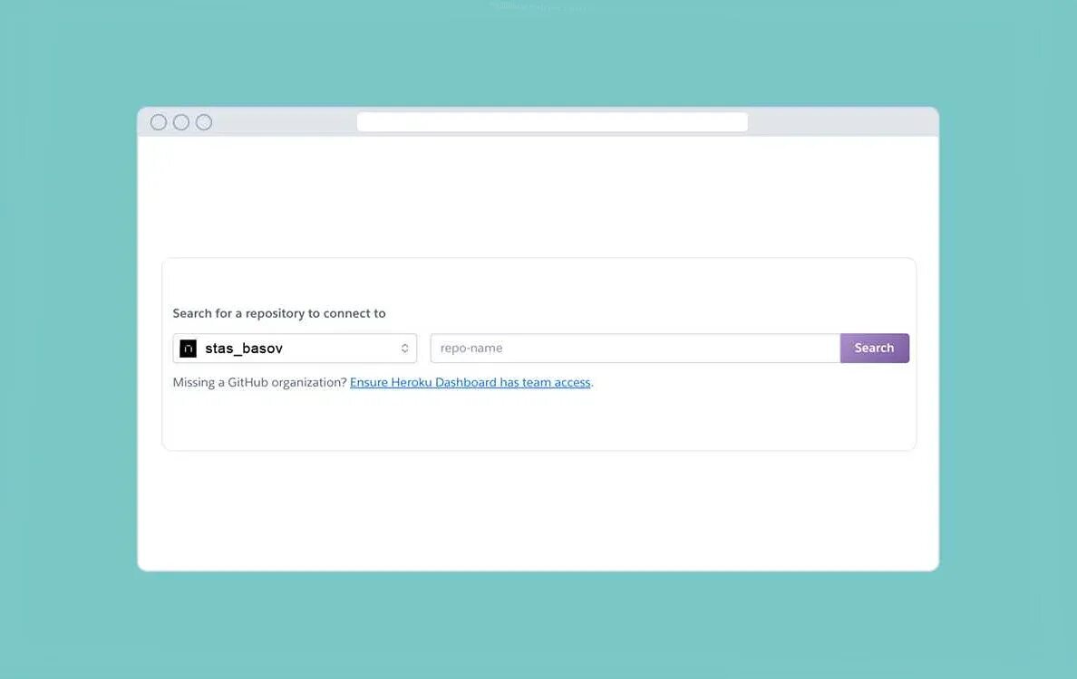Image resolution: width=1077 pixels, height=679 pixels.
Task: Open the Ensure Heroku Dashboard has team access link
Action: pos(470,383)
